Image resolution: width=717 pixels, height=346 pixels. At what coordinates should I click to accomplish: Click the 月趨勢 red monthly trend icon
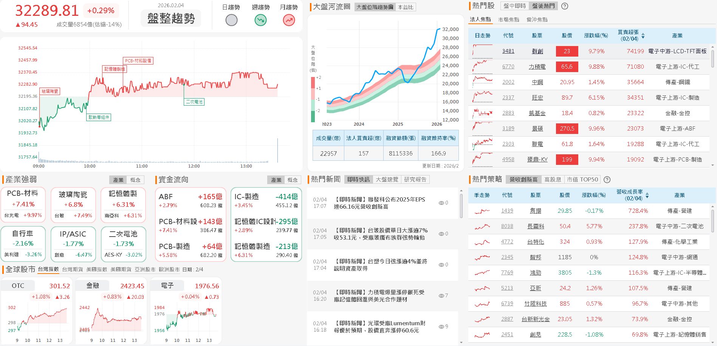pos(289,20)
